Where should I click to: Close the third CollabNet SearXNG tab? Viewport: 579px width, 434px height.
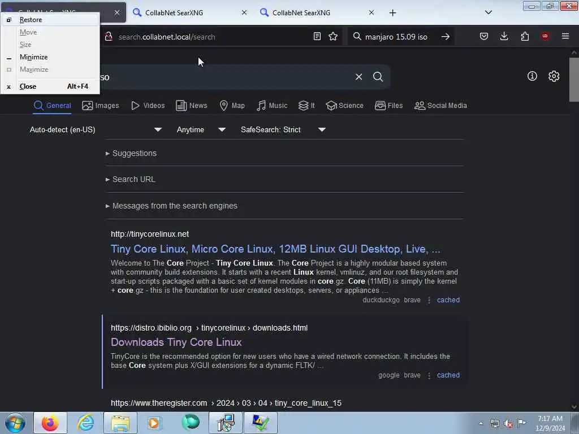click(x=371, y=12)
